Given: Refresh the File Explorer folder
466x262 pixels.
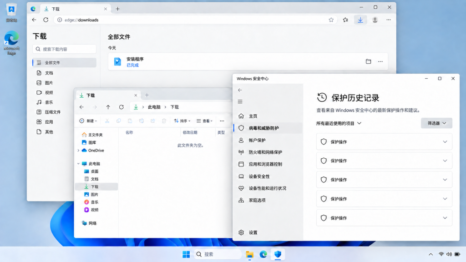Looking at the screenshot, I should click(121, 107).
